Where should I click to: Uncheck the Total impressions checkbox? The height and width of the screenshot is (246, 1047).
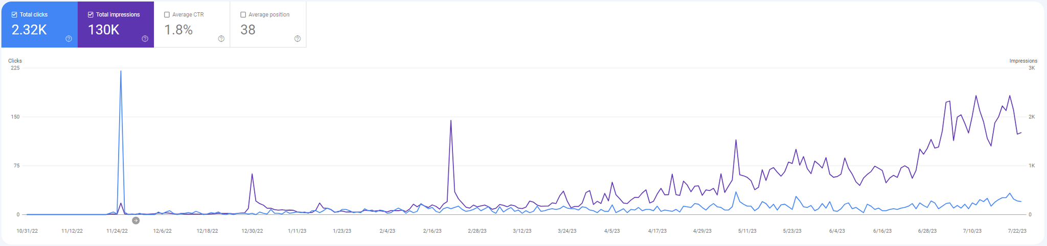[x=90, y=15]
